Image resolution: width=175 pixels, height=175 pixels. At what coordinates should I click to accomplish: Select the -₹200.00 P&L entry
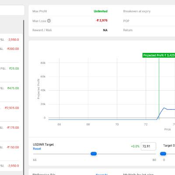(x=13, y=49)
